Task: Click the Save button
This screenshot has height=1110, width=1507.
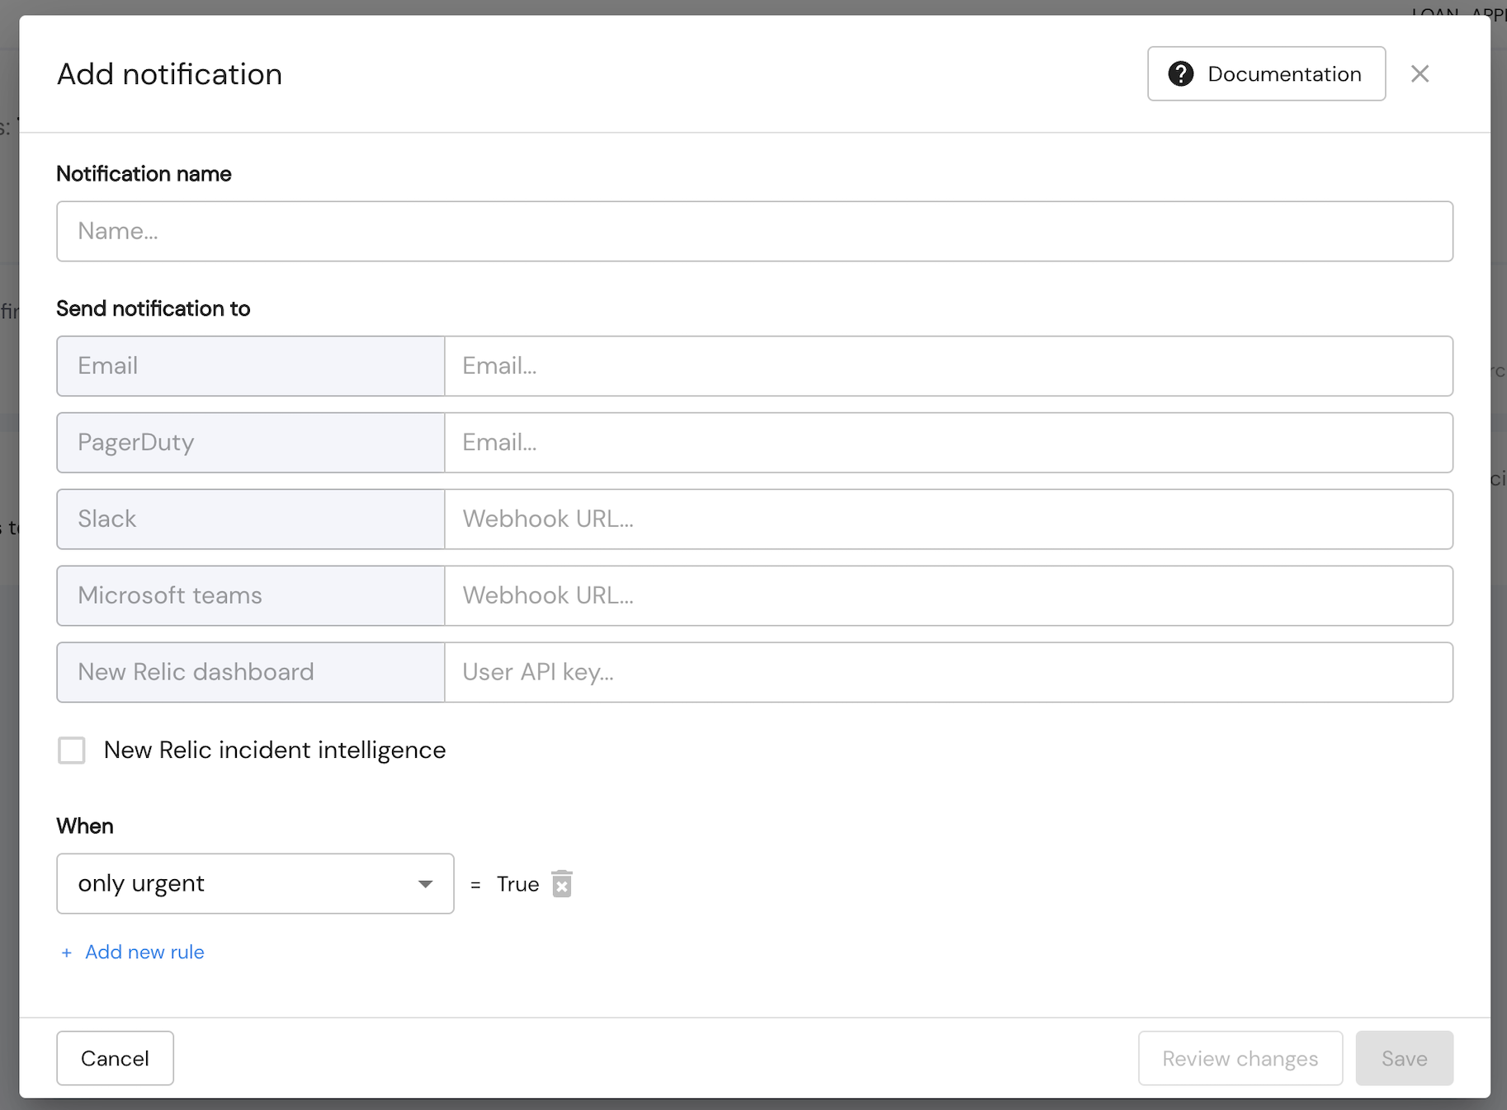Action: pos(1404,1058)
